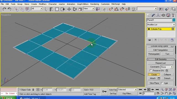Click the Plane01 object name field

(159, 20)
